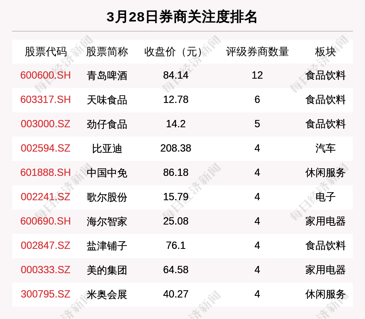365x319 pixels.
Task: Click sector 电子 in 歌尔股份 row
Action: tap(325, 197)
